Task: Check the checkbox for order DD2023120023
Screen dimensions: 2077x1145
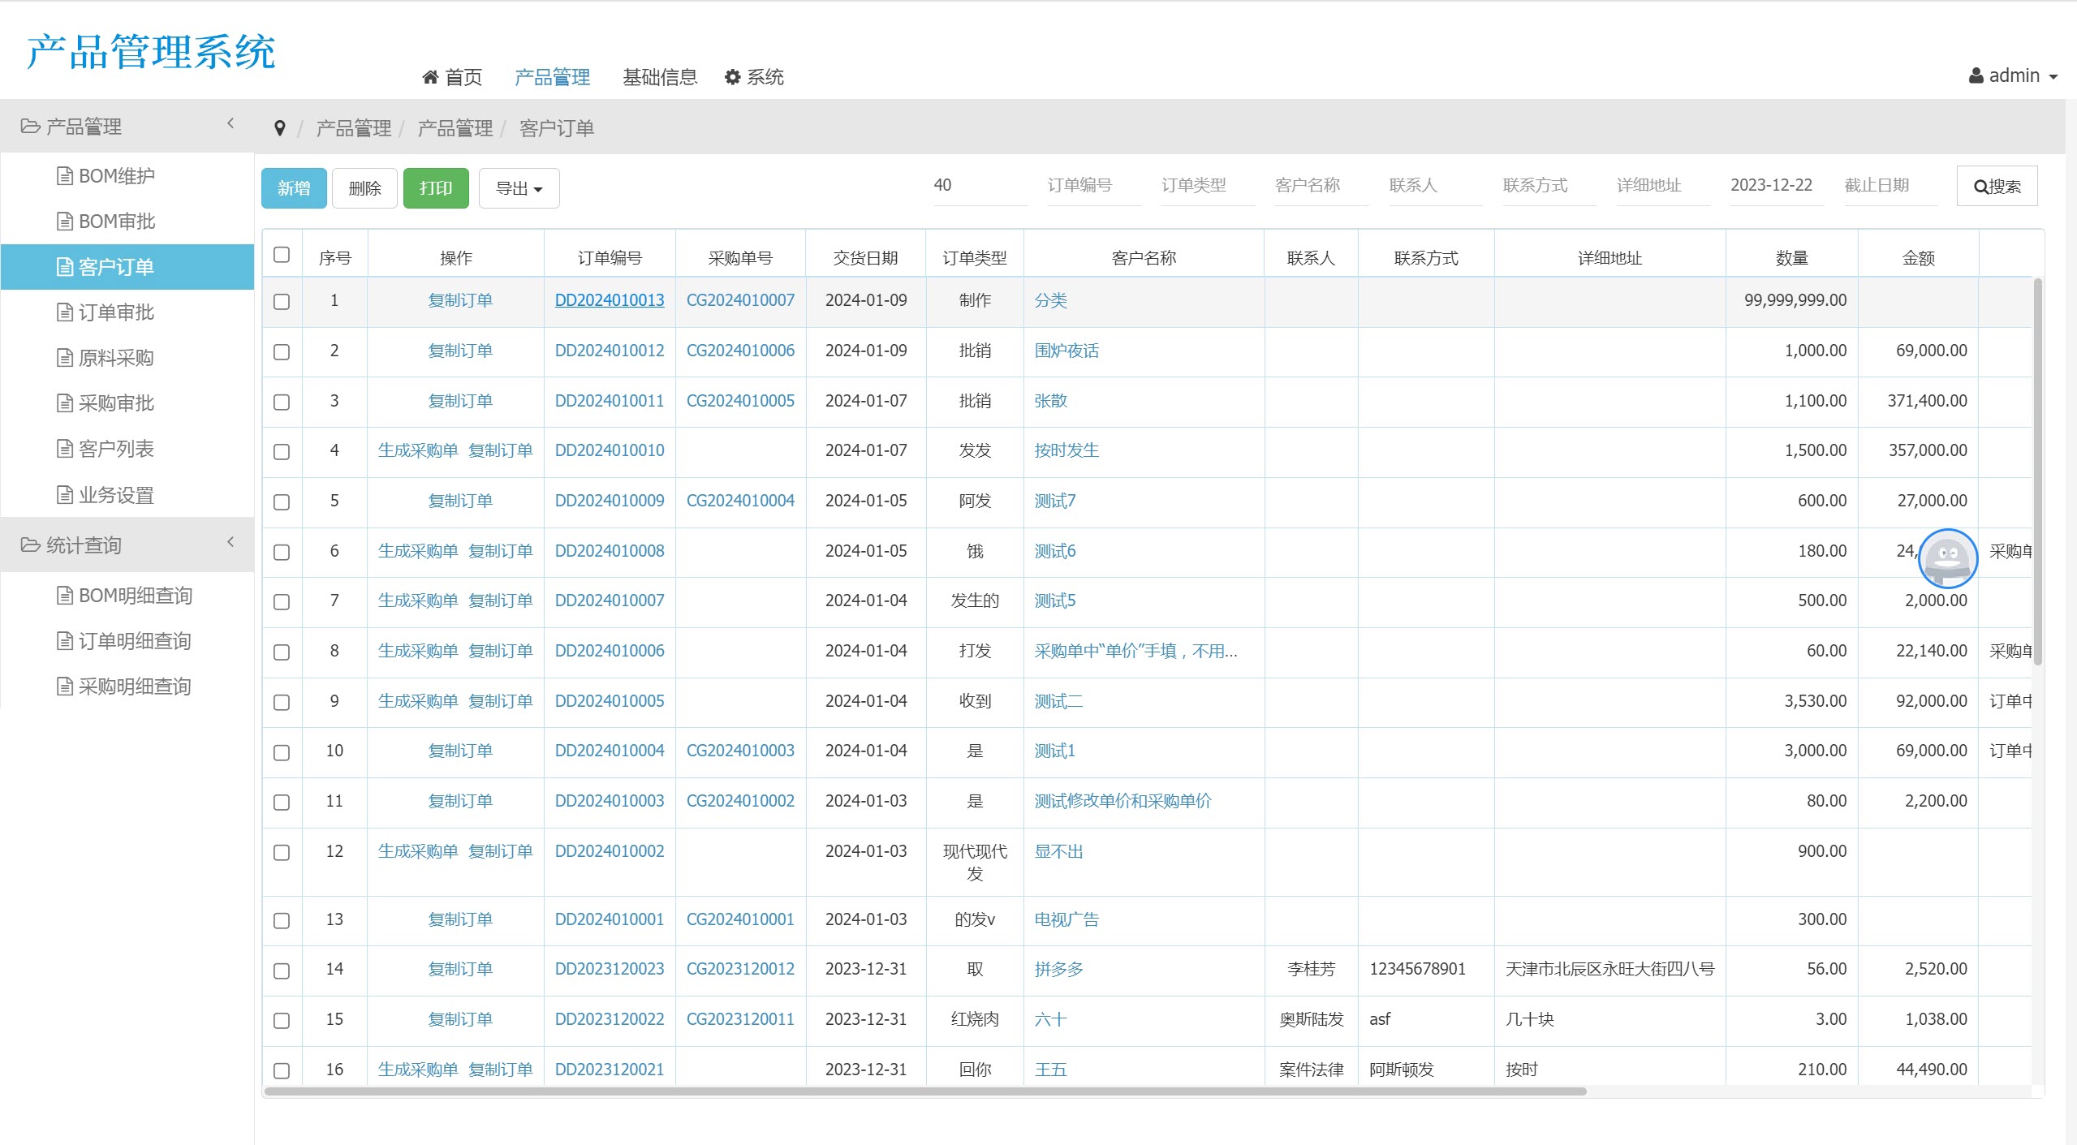Action: (x=282, y=971)
